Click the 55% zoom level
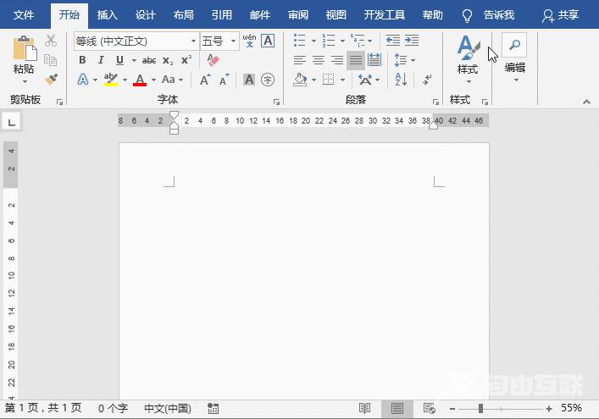The image size is (599, 419). (571, 408)
